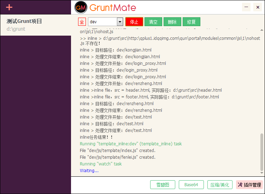Click the 处理文件结束: dev/kongjian.html line
The image size is (265, 194).
point(120,57)
